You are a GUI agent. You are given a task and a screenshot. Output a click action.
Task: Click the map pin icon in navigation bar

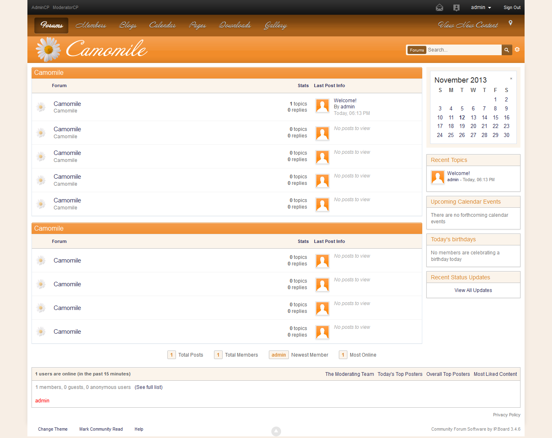[x=510, y=23]
